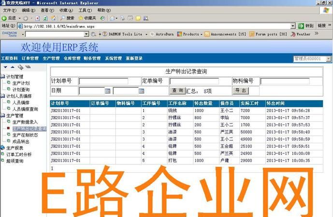The width and height of the screenshot is (333, 217).
Task: Select 生产在制状态 in the sidebar
Action: (25, 135)
